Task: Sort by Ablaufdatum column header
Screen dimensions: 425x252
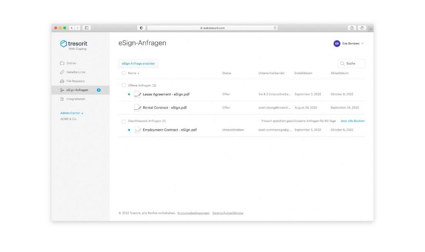Action: coord(340,73)
